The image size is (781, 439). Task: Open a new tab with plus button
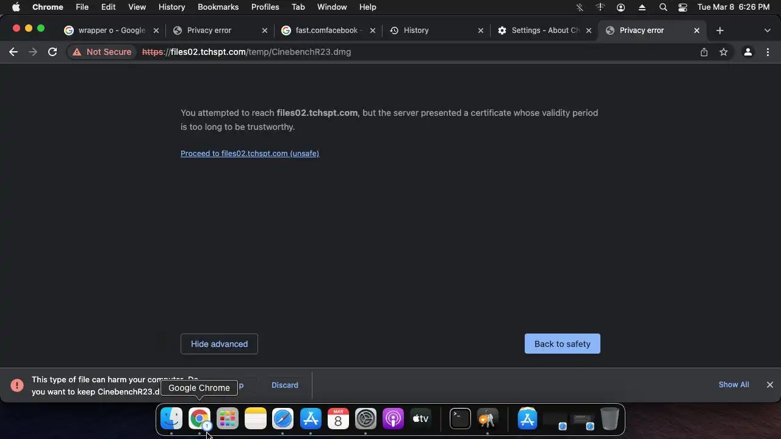coord(720,30)
